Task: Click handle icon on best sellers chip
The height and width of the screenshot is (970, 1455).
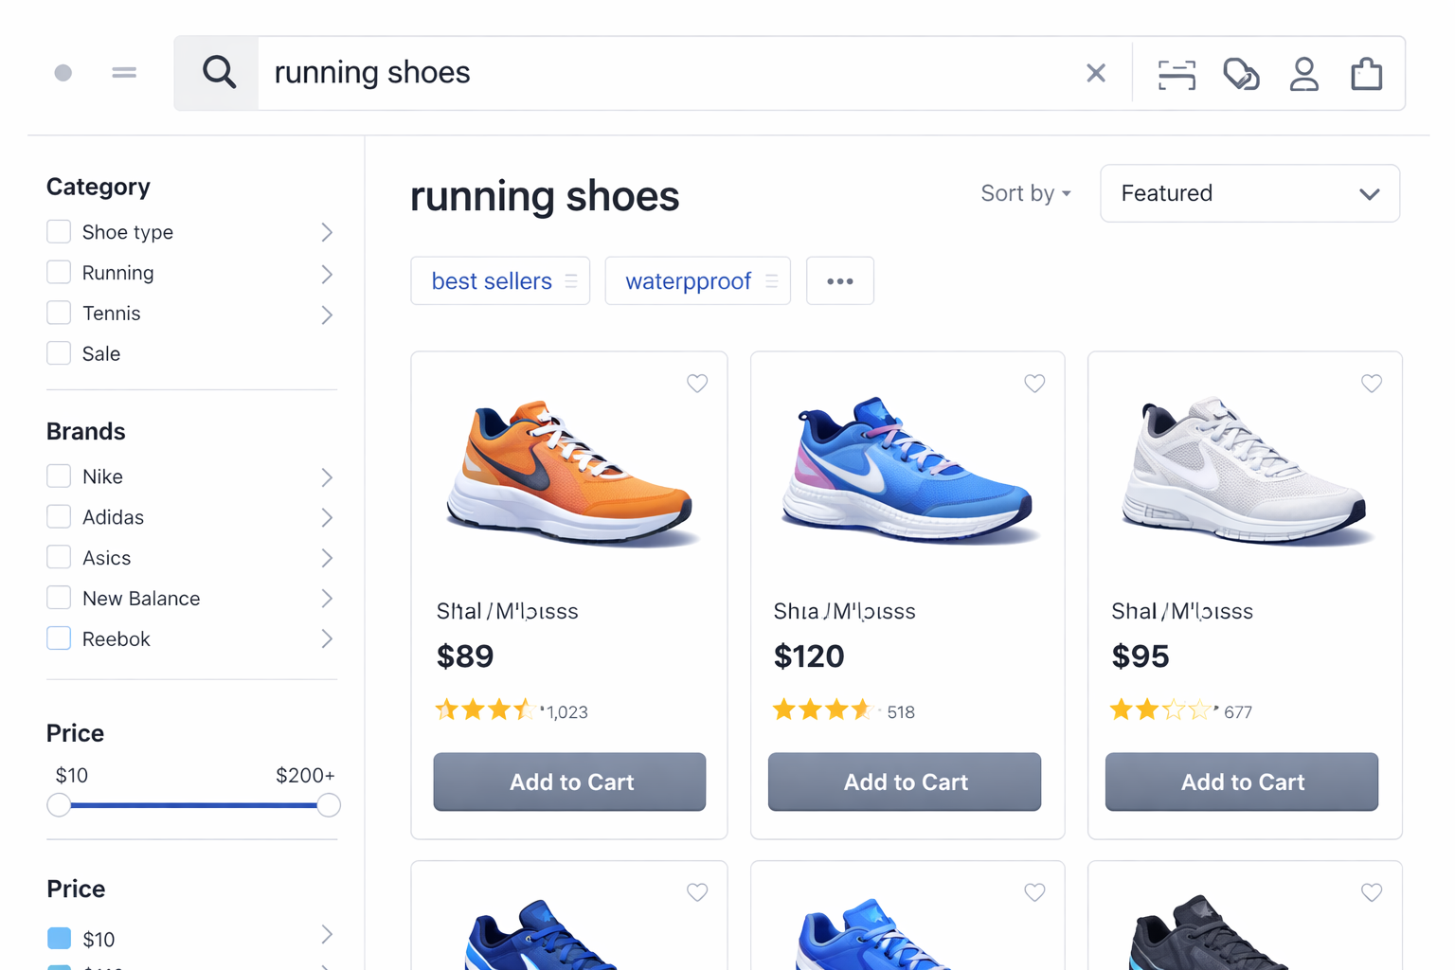Action: [571, 281]
